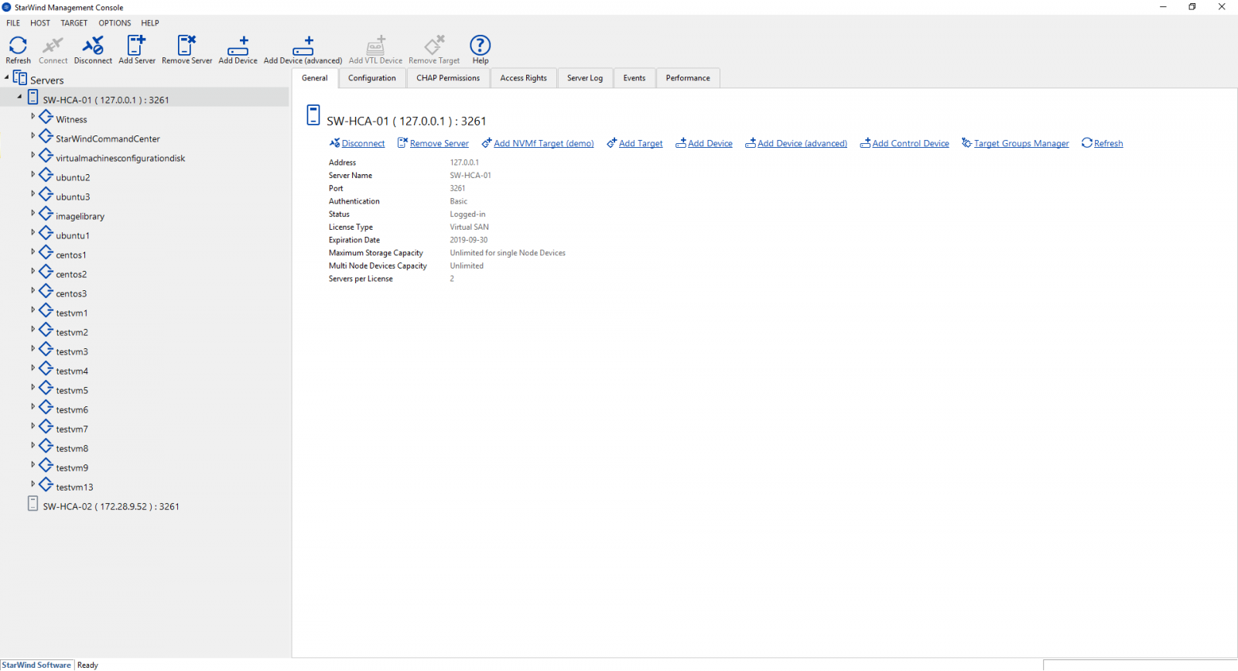Switch to the Server Log tab
Screen dimensions: 1238x671
pyautogui.click(x=585, y=78)
